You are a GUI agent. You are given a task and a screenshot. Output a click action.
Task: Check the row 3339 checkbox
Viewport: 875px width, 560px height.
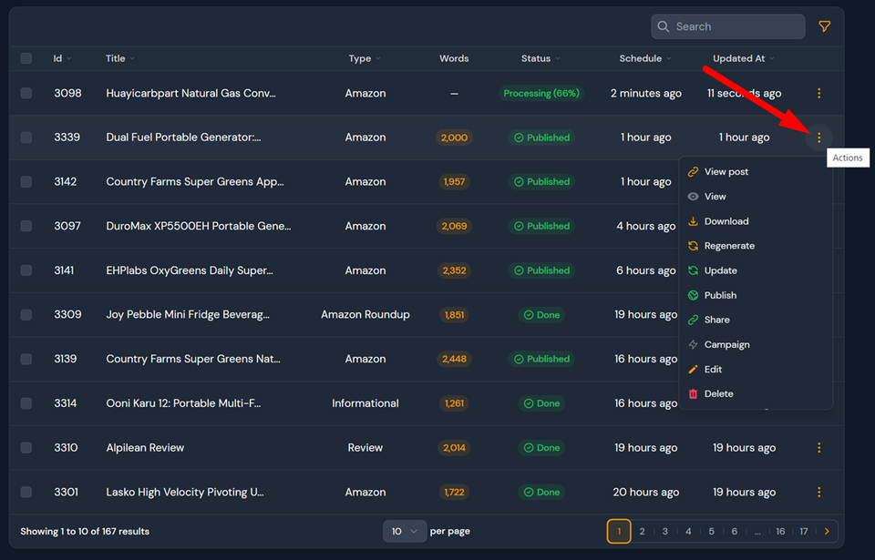pos(26,137)
